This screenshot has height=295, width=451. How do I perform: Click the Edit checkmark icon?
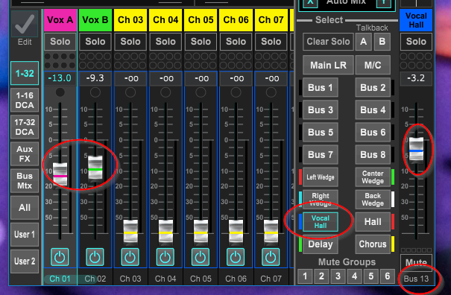25,25
